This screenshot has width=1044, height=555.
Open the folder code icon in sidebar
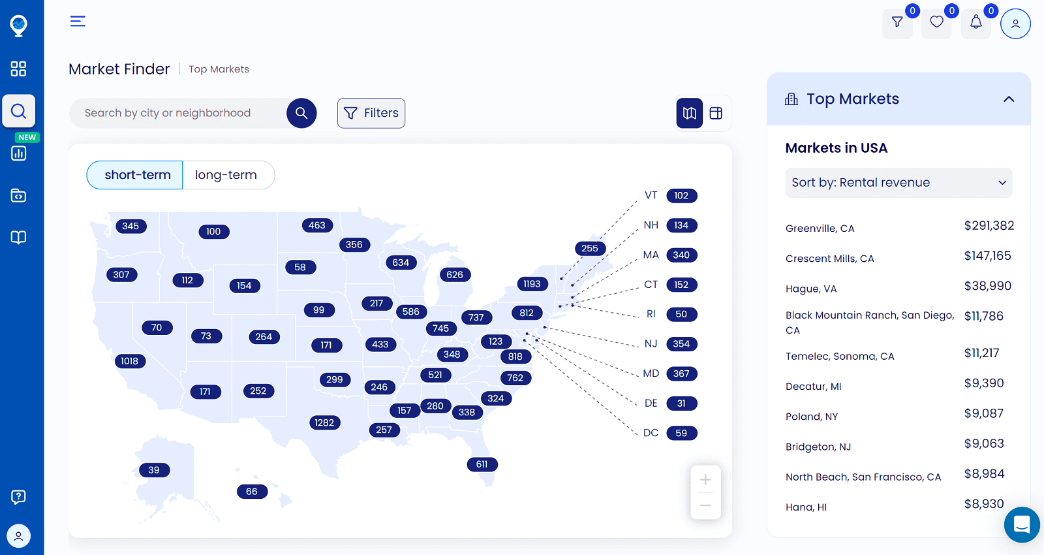pos(18,195)
